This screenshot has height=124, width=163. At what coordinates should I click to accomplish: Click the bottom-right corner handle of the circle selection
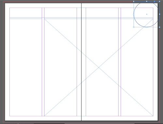tap(159, 27)
